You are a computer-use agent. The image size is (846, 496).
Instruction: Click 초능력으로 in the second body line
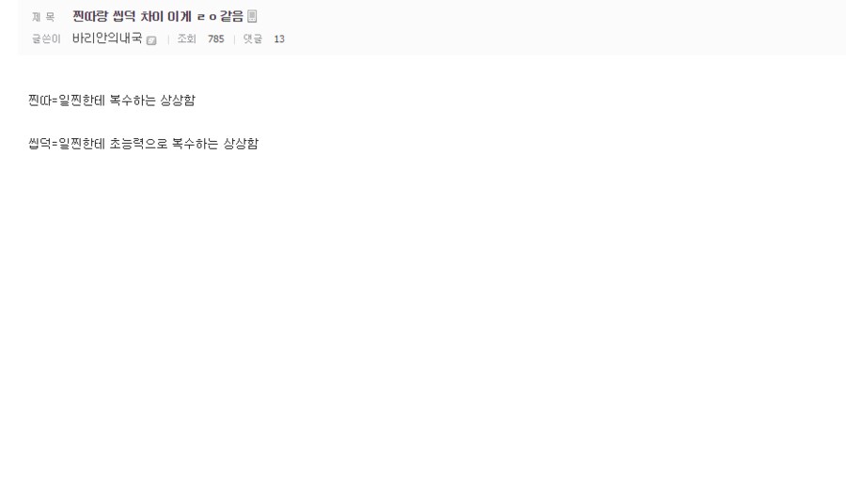tap(139, 144)
